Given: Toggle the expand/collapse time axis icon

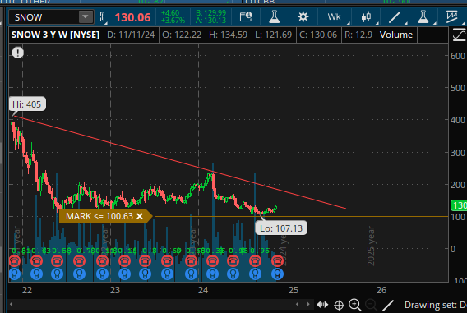Looking at the screenshot, I should pyautogui.click(x=322, y=305).
